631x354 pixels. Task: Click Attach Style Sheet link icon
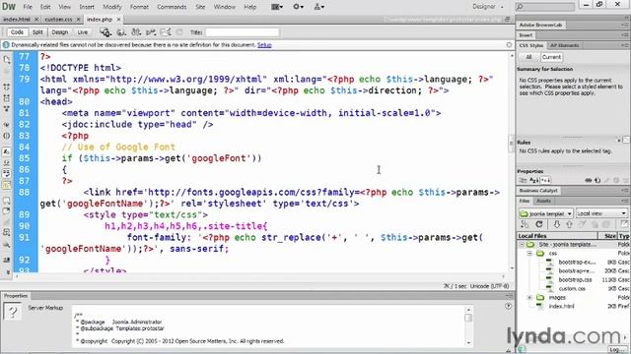(588, 180)
